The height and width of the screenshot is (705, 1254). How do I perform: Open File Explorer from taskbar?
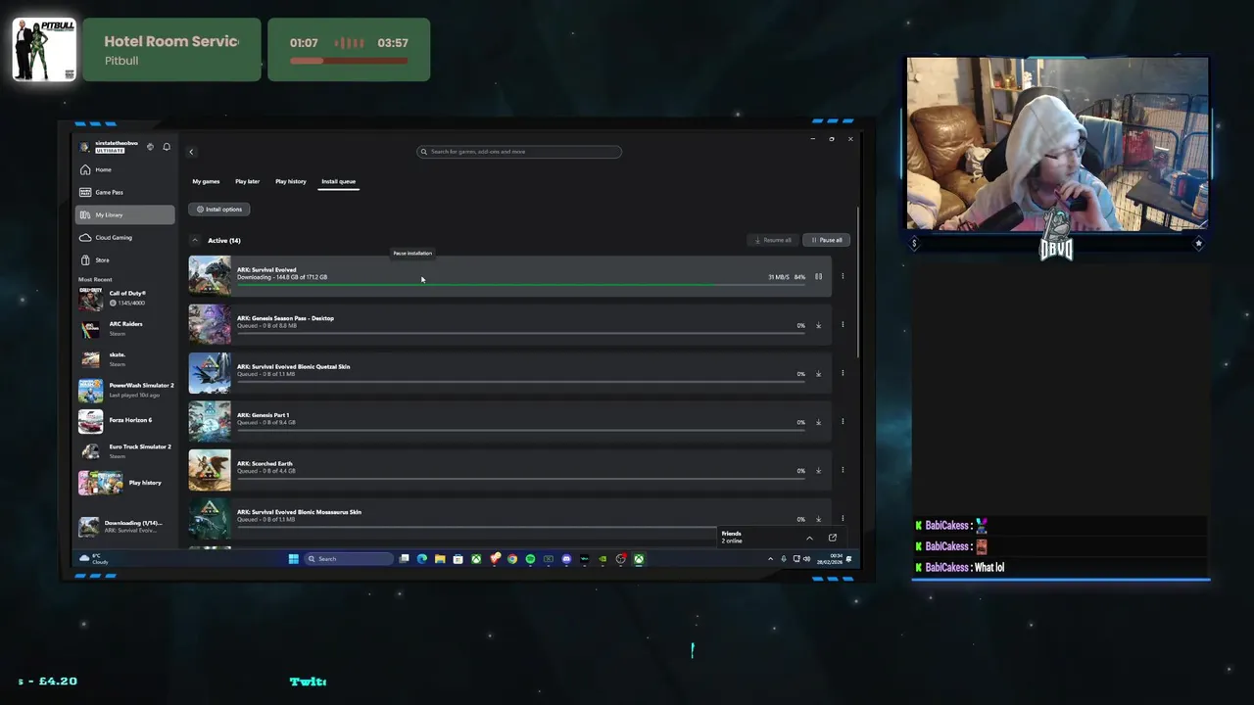click(x=440, y=559)
